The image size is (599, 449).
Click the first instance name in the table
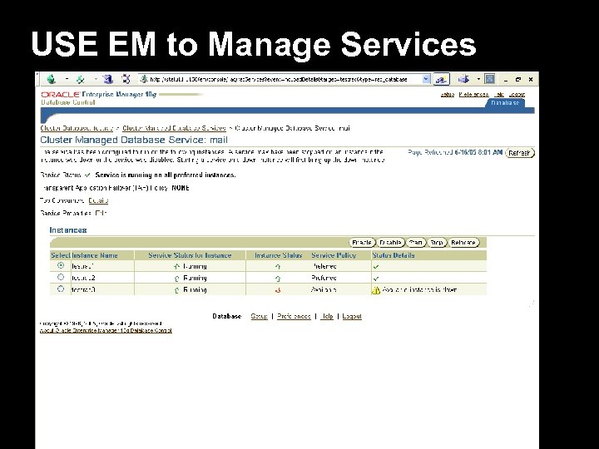tap(83, 267)
